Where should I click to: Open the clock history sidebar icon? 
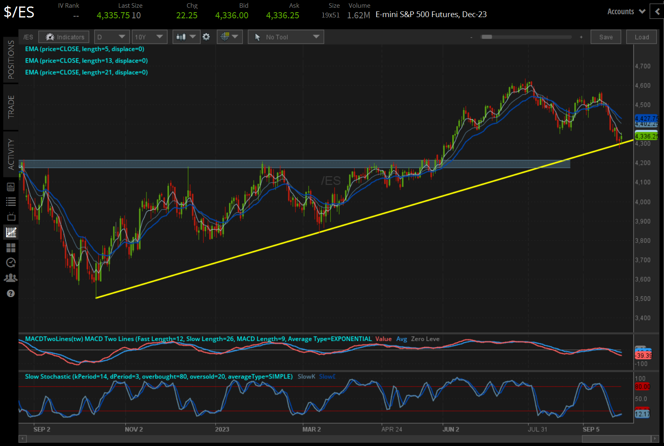tap(11, 263)
